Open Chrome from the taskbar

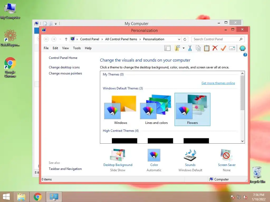coord(37,197)
